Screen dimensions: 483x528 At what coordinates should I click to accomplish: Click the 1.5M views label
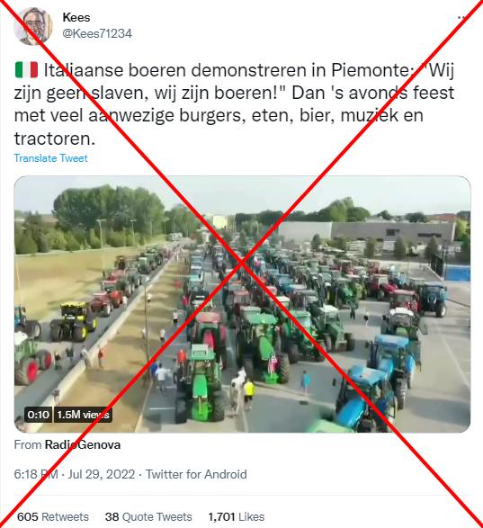[83, 415]
